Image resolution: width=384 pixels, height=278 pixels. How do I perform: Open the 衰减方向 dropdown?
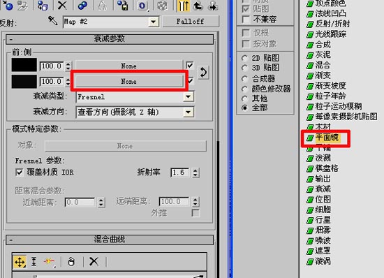click(188, 112)
